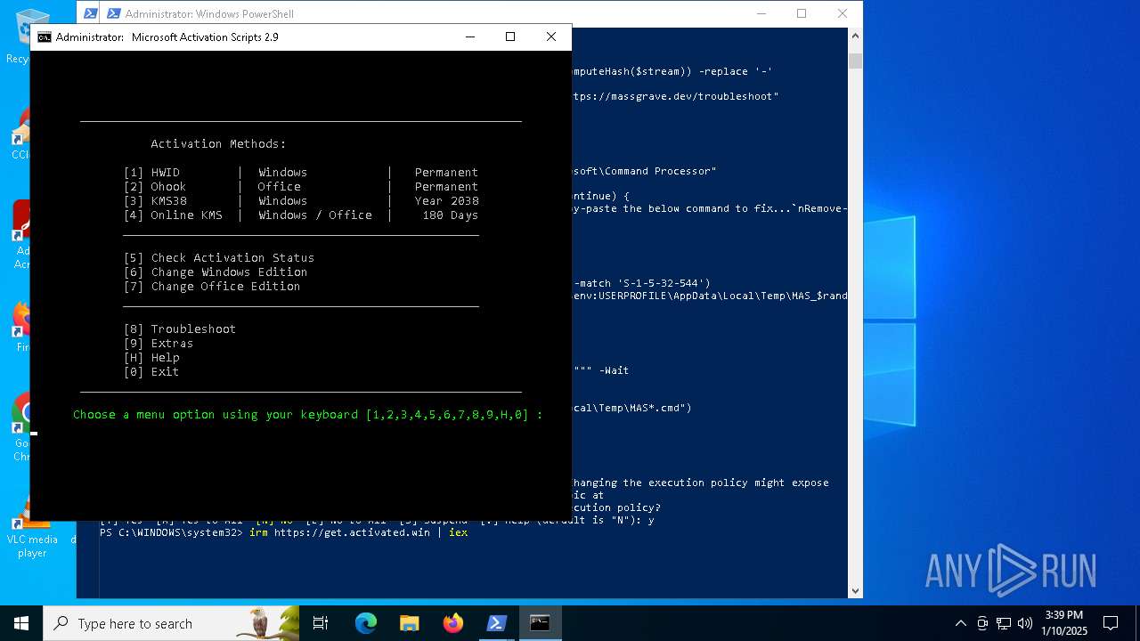1140x641 pixels.
Task: Click the '[1] HWID' menu line
Action: click(x=301, y=172)
